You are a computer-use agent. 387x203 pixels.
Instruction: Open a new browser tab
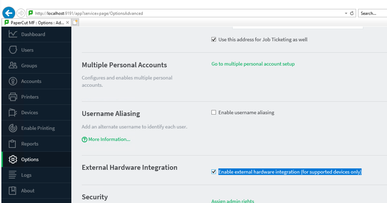75,23
